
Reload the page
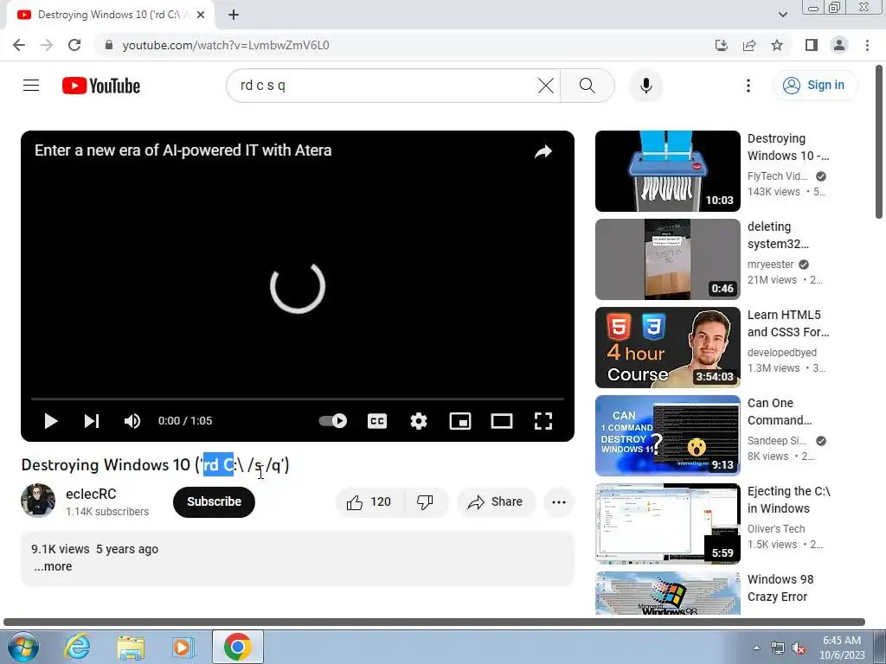[x=74, y=45]
